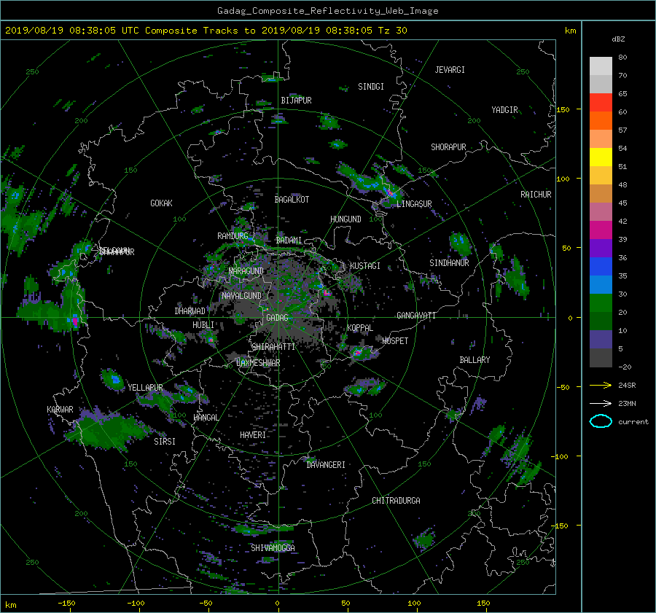
Task: Click the DHARWAD city label
Action: coord(190,311)
